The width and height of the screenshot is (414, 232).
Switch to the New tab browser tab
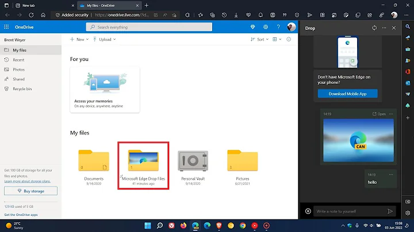coord(44,5)
